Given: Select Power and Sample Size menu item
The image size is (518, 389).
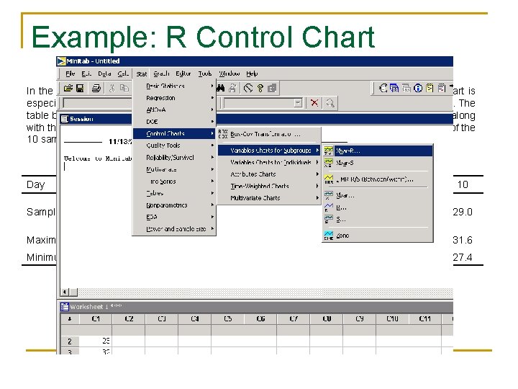Looking at the screenshot, I should pyautogui.click(x=174, y=229).
